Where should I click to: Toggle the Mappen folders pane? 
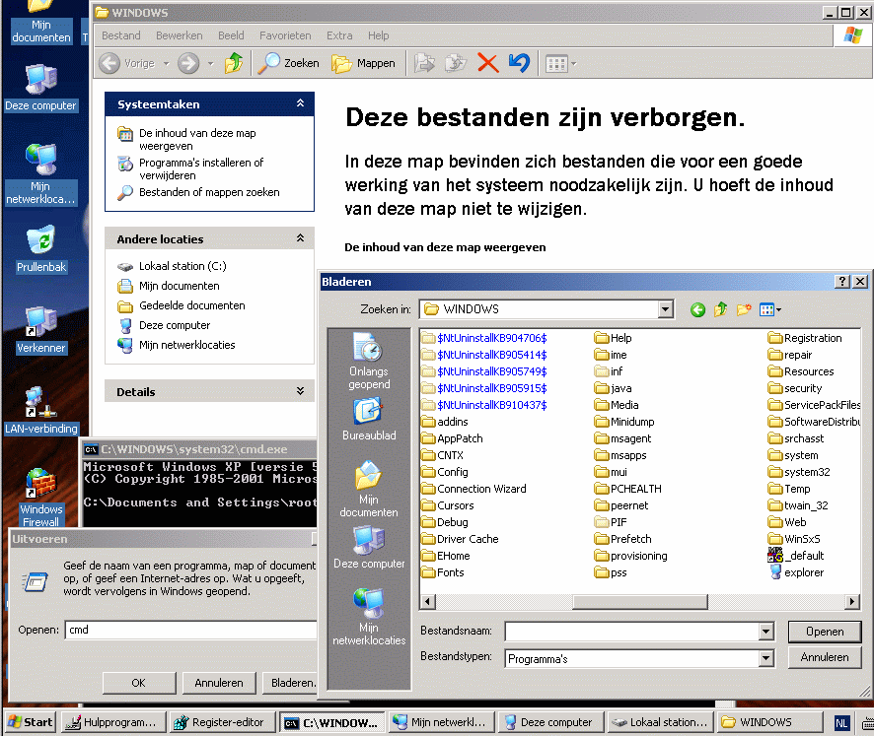click(363, 63)
